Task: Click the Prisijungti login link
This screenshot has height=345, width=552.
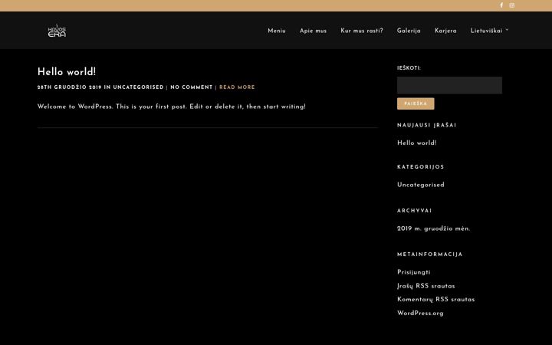Action: coord(413,272)
